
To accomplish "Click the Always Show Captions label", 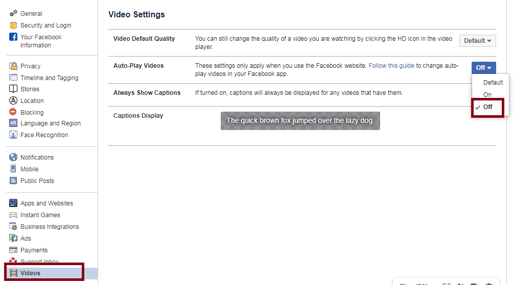I will point(147,93).
